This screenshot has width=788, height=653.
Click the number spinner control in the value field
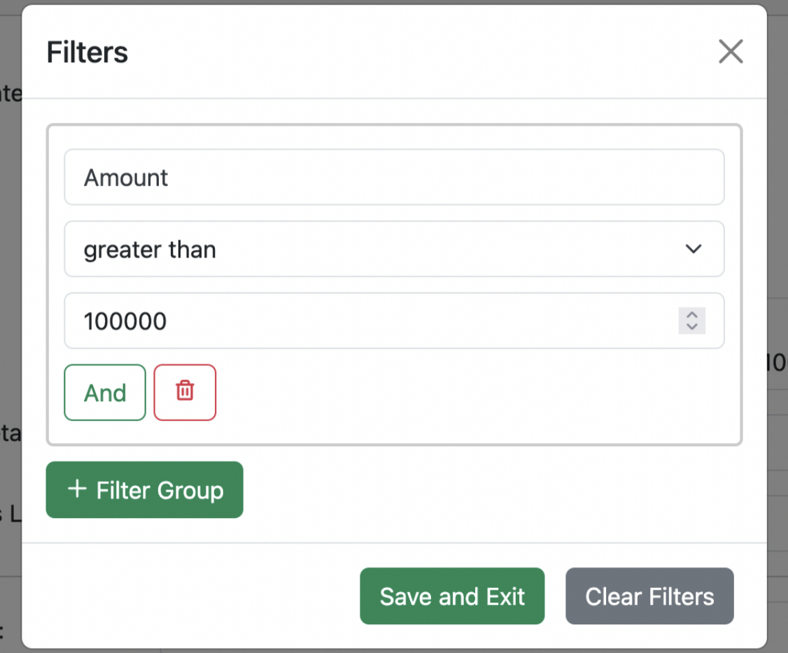(692, 320)
